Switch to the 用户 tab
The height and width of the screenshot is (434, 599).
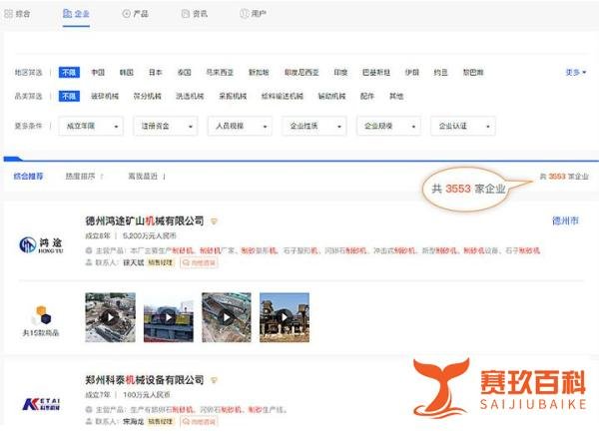[253, 14]
